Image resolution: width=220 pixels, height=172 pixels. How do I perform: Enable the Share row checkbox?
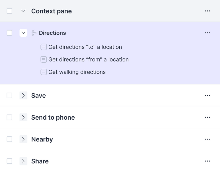tap(9, 161)
